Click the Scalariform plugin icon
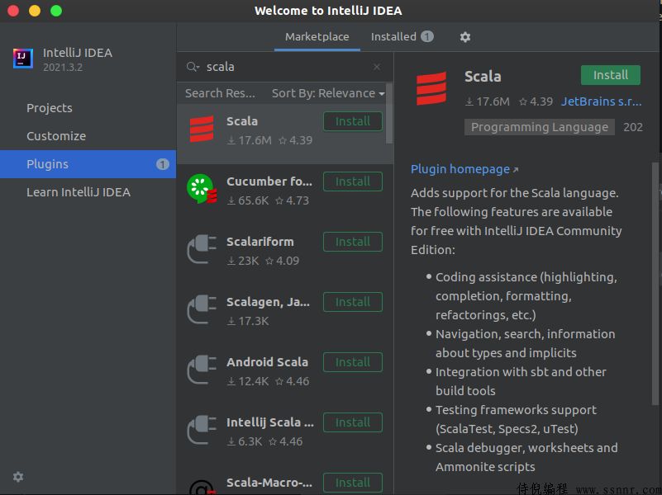The height and width of the screenshot is (495, 662). (x=202, y=249)
